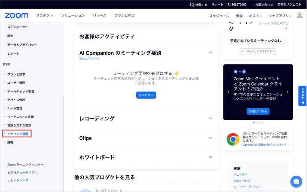Open the user profile avatar
The width and height of the screenshot is (307, 192).
click(300, 15)
